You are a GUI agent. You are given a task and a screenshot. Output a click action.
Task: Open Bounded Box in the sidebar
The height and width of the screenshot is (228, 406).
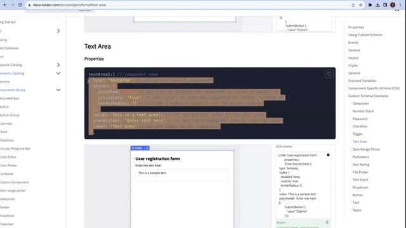point(10,99)
